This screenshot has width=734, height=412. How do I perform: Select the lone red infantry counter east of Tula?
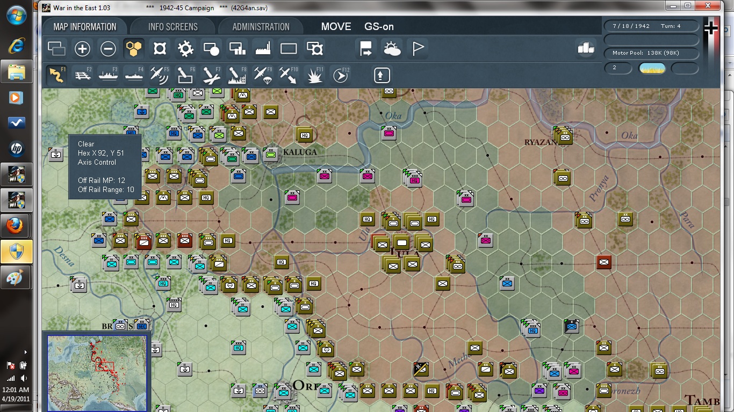(x=604, y=262)
